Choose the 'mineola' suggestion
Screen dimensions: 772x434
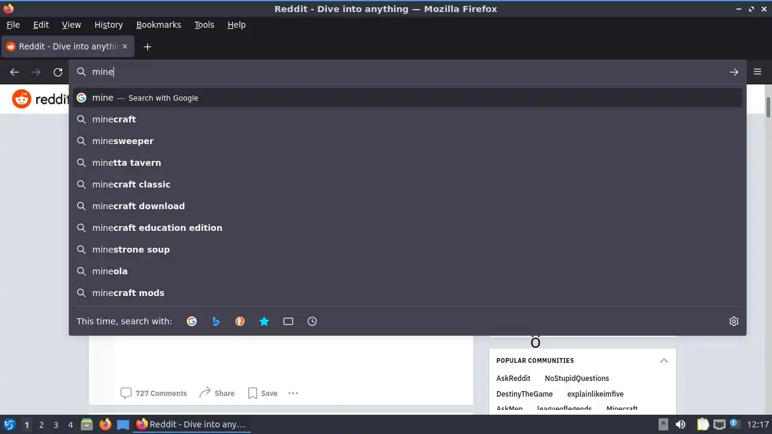[408, 271]
